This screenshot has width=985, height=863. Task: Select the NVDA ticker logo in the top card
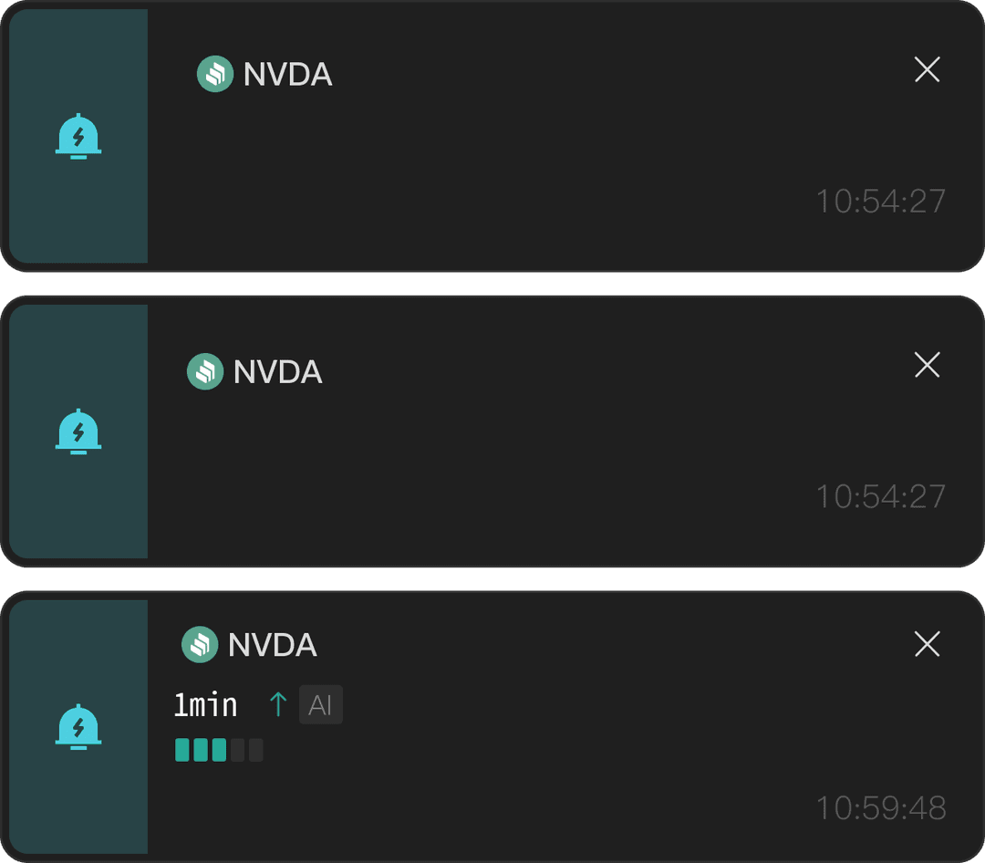click(215, 74)
